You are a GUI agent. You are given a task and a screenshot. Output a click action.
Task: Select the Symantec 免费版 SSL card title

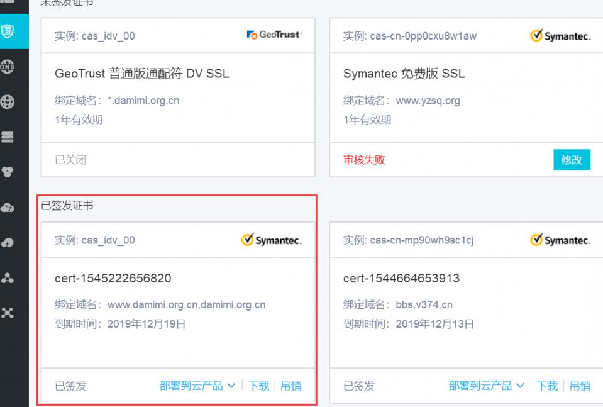click(404, 74)
